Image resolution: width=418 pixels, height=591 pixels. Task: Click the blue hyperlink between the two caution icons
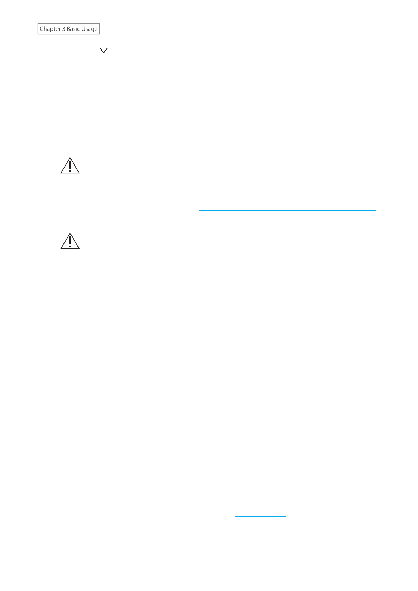click(x=287, y=210)
